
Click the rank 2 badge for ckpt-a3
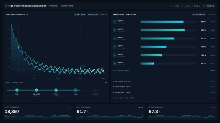tap(115, 30)
